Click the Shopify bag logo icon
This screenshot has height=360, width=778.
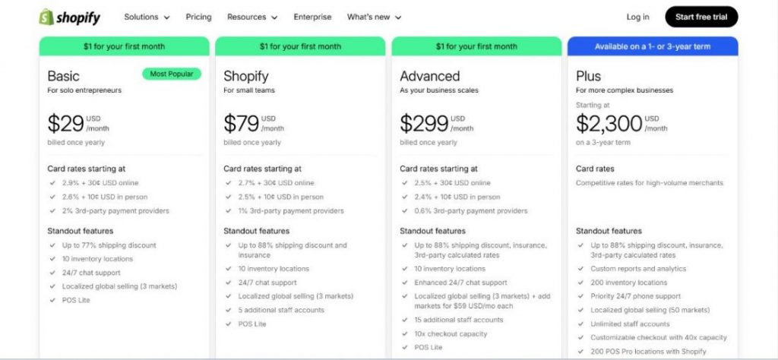[46, 17]
